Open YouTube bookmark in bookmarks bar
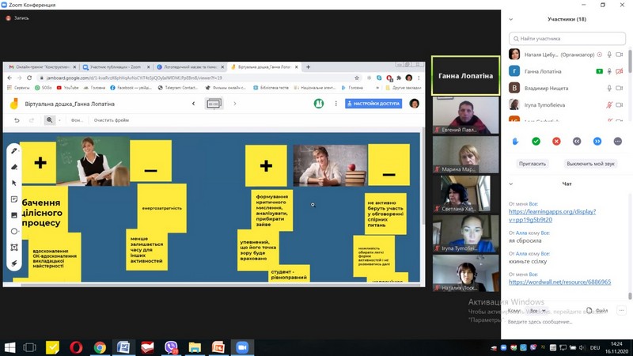This screenshot has height=356, width=633. click(67, 88)
